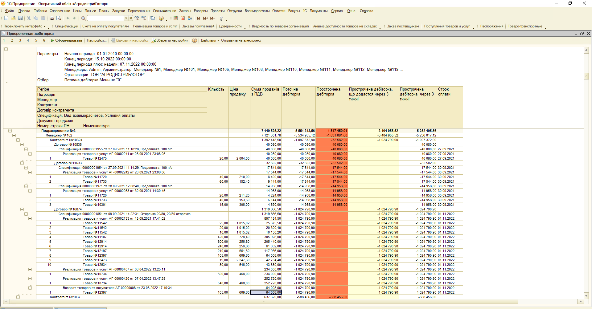Click grouping level 3 button
Viewport: 592px width, 309px height.
click(x=20, y=41)
